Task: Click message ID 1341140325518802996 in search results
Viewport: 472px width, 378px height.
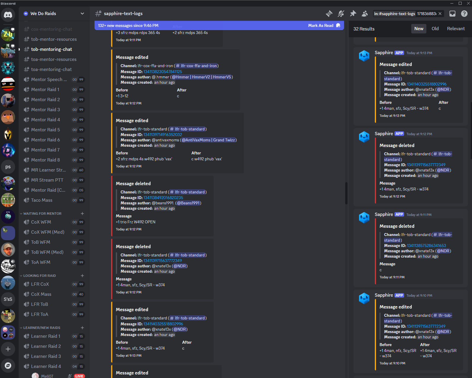Action: 427,84
